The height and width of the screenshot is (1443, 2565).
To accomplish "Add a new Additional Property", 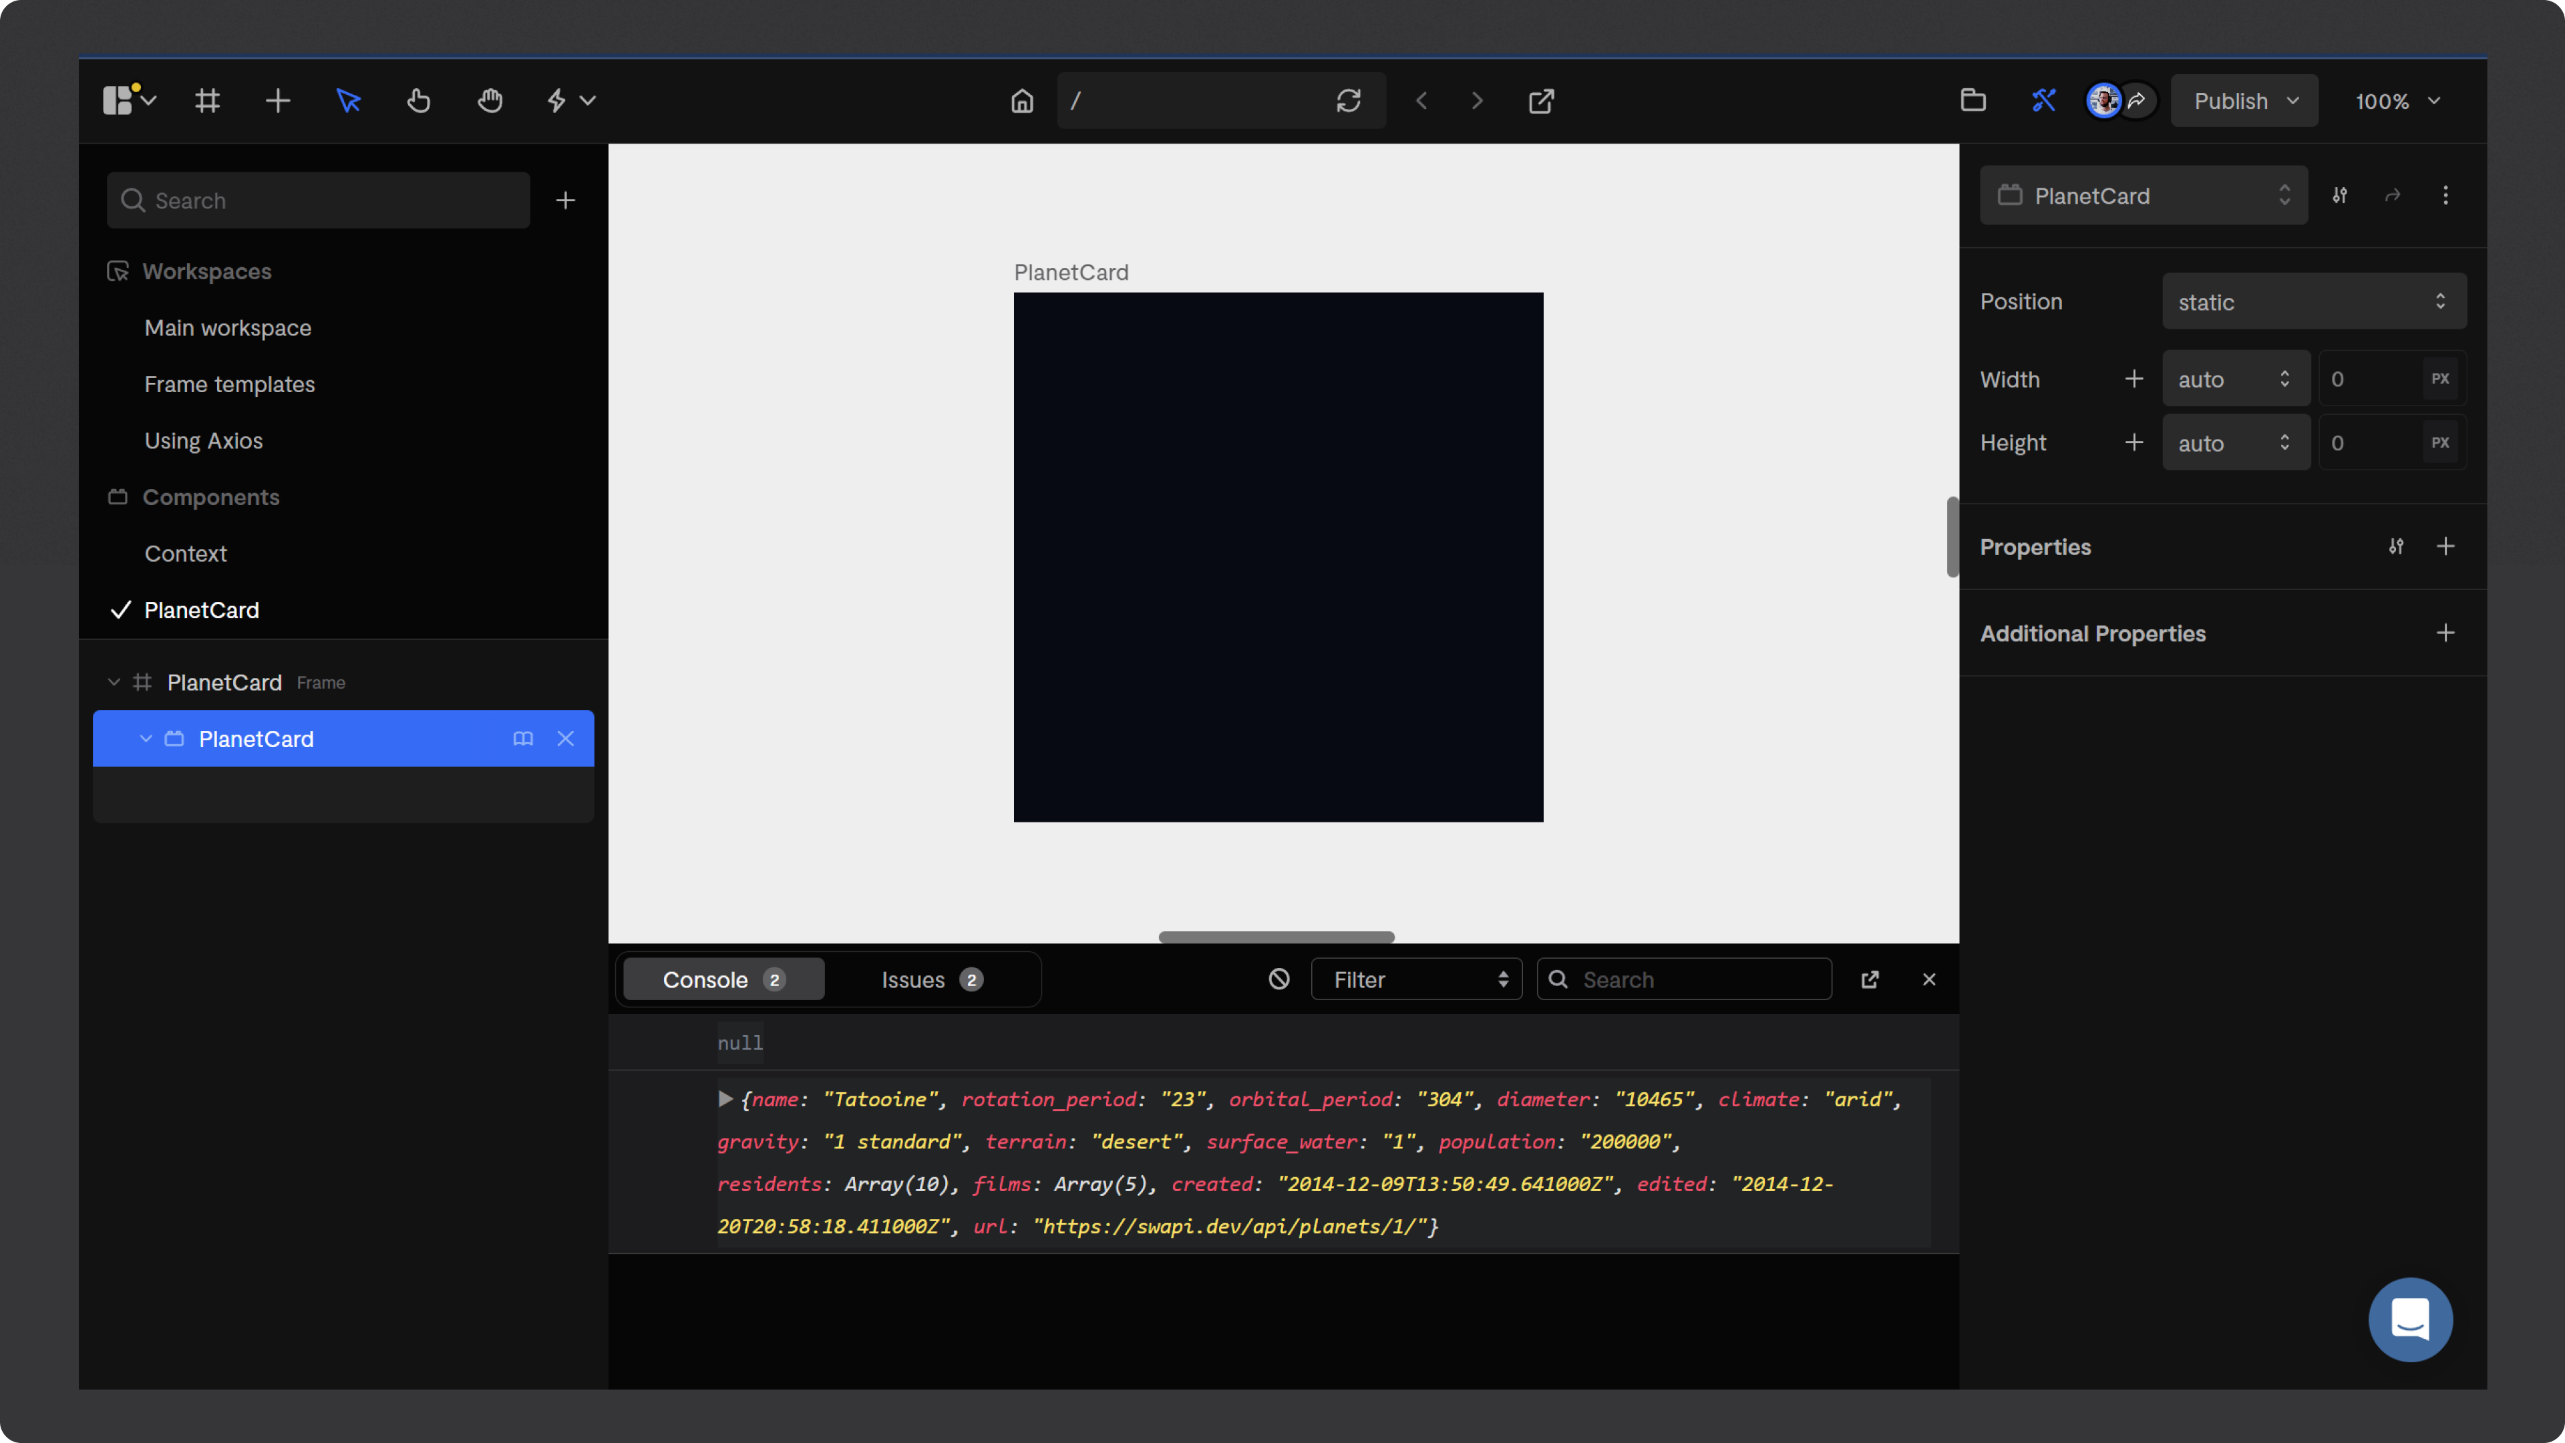I will point(2445,633).
